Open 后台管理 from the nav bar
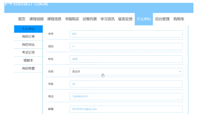Image resolution: width=200 pixels, height=116 pixels. pyautogui.click(x=162, y=19)
